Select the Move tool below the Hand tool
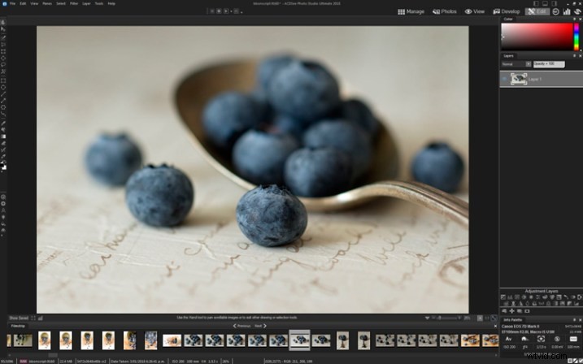This screenshot has width=583, height=364. click(3, 29)
